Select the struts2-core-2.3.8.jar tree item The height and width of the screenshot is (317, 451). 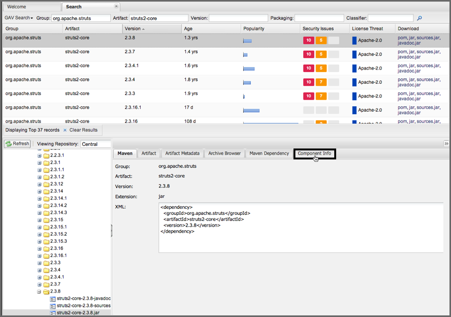(78, 313)
